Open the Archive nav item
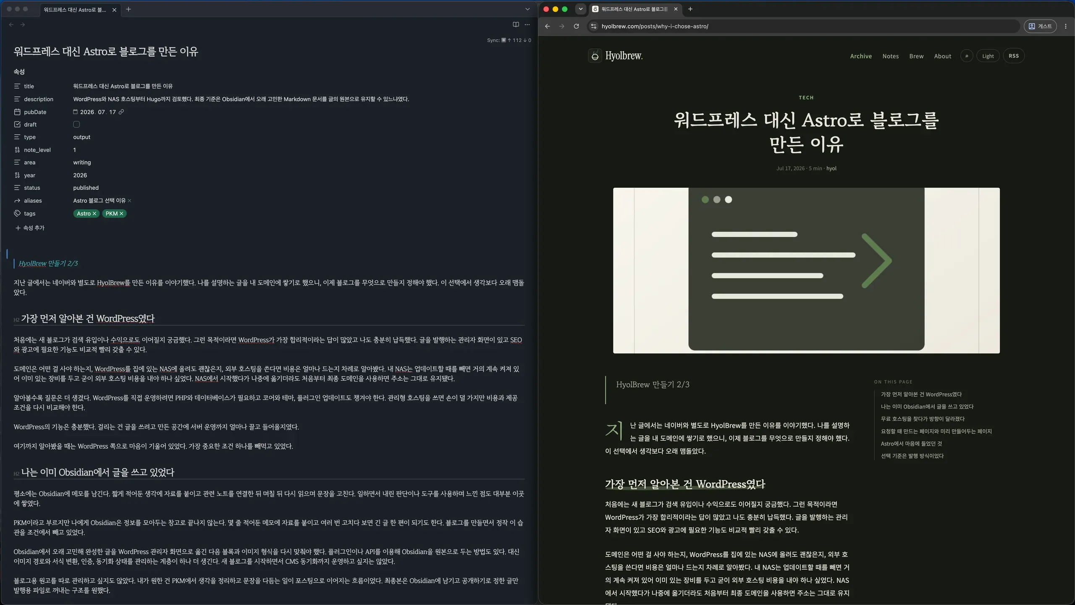1075x605 pixels. point(861,56)
